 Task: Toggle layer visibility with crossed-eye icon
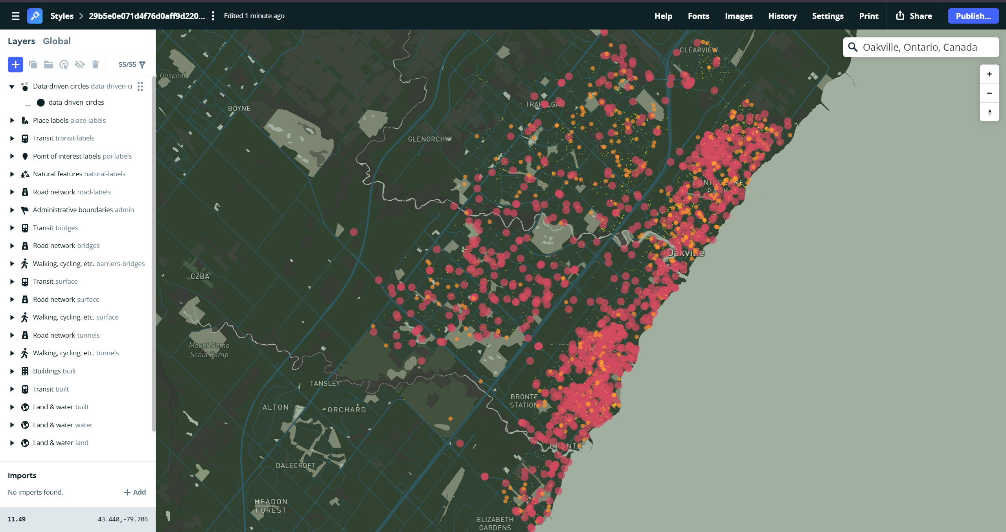click(x=80, y=65)
